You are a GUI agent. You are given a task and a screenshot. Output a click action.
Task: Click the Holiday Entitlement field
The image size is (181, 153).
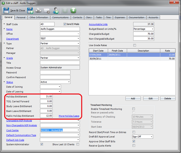pos(46,97)
